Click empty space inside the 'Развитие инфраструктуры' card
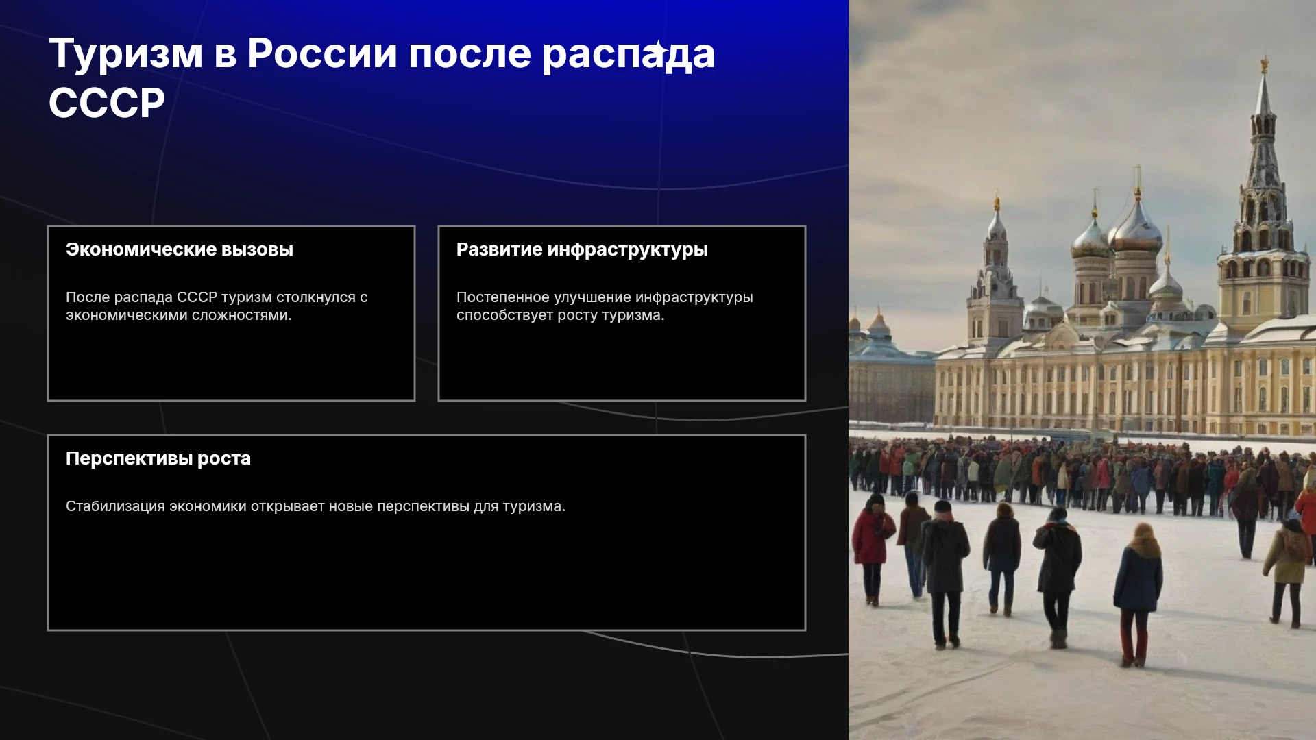 coord(622,363)
